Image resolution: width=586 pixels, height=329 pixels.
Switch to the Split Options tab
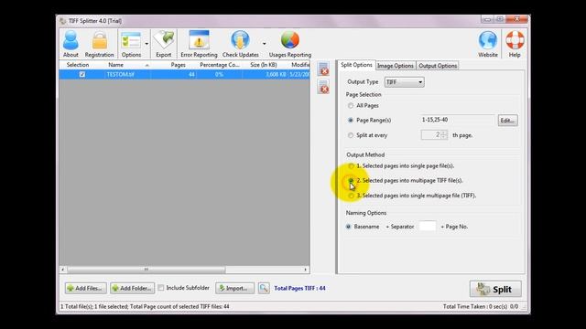(x=356, y=65)
